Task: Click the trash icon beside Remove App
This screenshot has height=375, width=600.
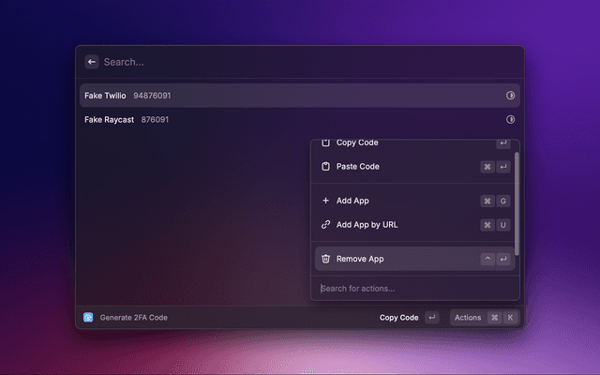Action: (x=325, y=259)
